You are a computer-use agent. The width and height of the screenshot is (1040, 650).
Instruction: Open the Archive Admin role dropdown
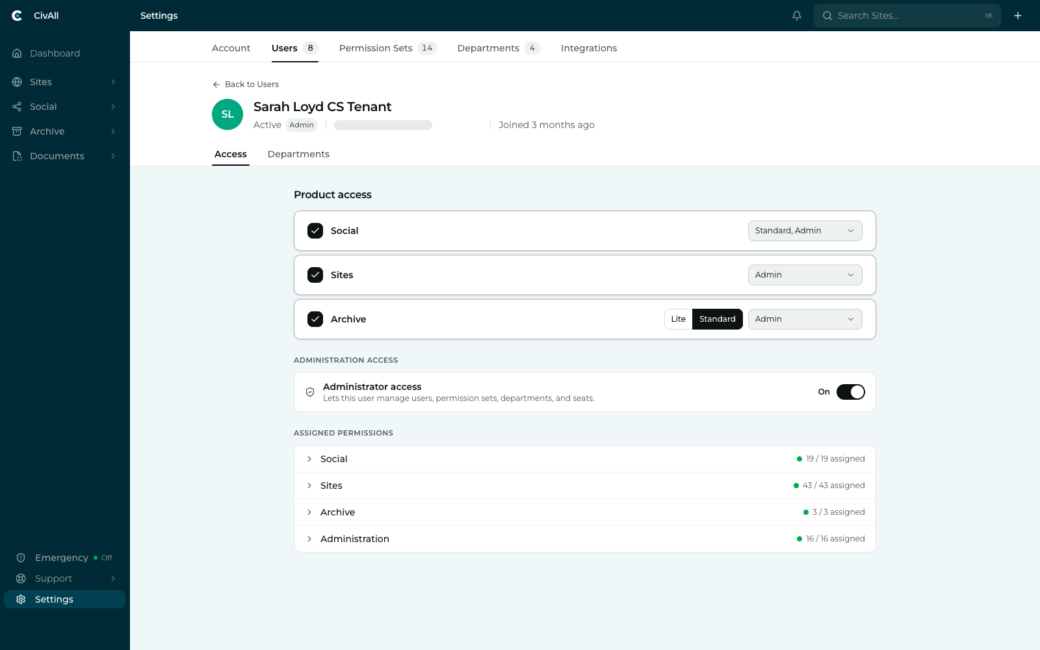pos(805,319)
